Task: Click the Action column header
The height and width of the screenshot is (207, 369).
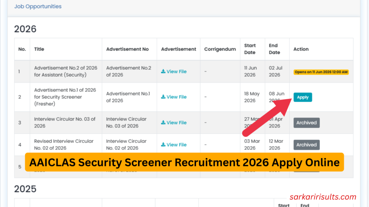Action: point(301,49)
